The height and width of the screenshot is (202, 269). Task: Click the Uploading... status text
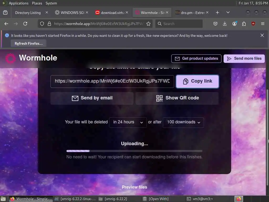(x=134, y=144)
